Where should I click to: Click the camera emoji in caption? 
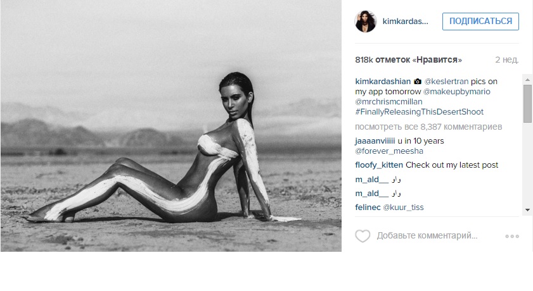pos(418,82)
